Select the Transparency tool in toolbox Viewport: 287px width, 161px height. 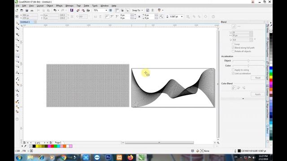click(x=17, y=95)
